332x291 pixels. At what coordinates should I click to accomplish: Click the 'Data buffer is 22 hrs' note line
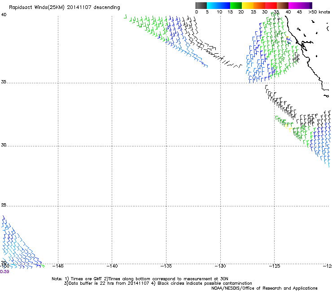click(x=158, y=283)
